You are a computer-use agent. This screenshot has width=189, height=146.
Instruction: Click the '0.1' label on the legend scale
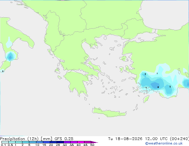coord(3,145)
